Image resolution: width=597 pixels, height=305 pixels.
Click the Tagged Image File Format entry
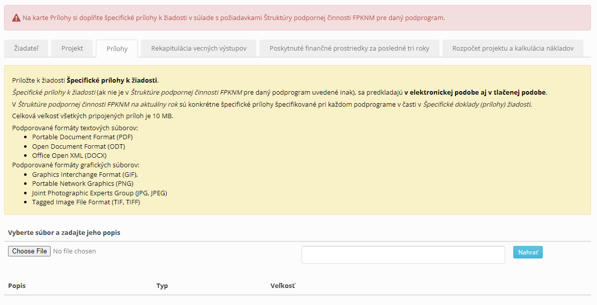point(86,202)
